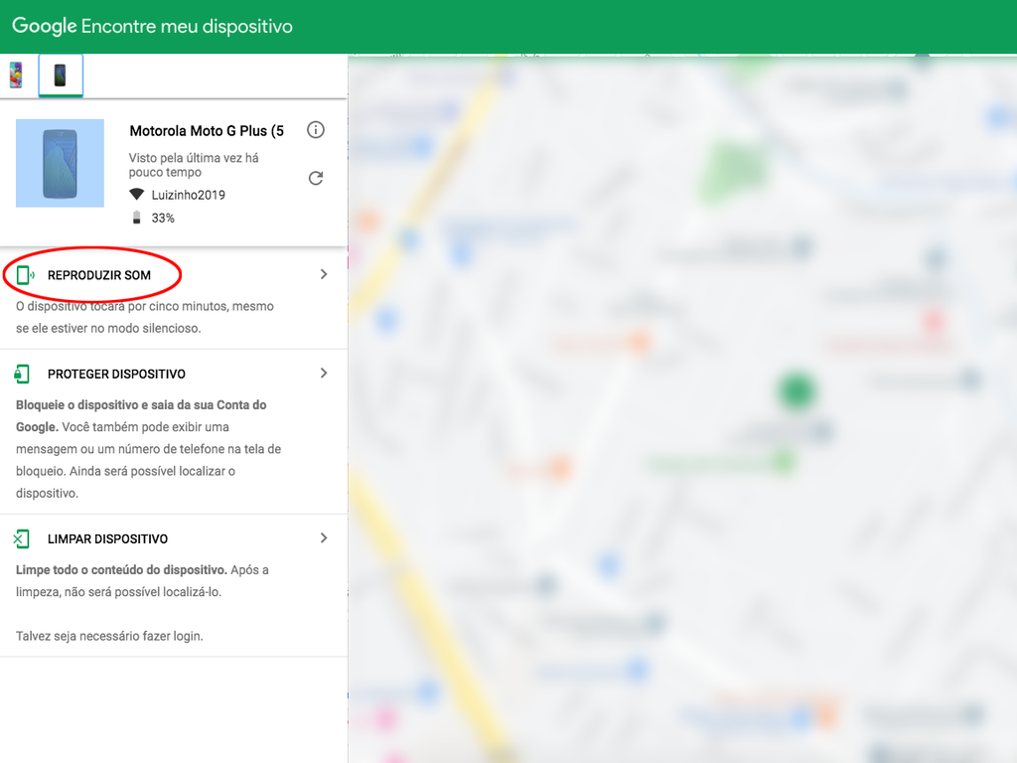Refresh the device location
This screenshot has height=763, width=1017.
316,178
